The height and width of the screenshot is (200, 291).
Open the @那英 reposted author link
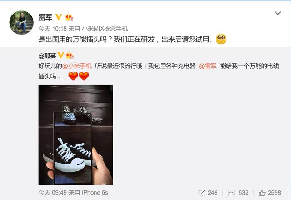[47, 56]
